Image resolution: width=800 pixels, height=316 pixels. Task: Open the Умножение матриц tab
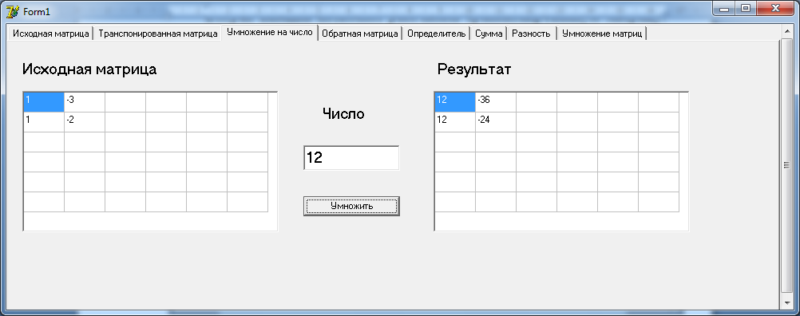(x=602, y=34)
